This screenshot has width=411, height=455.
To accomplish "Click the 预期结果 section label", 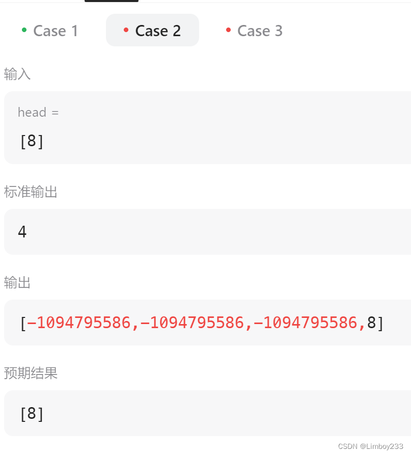I will (31, 373).
